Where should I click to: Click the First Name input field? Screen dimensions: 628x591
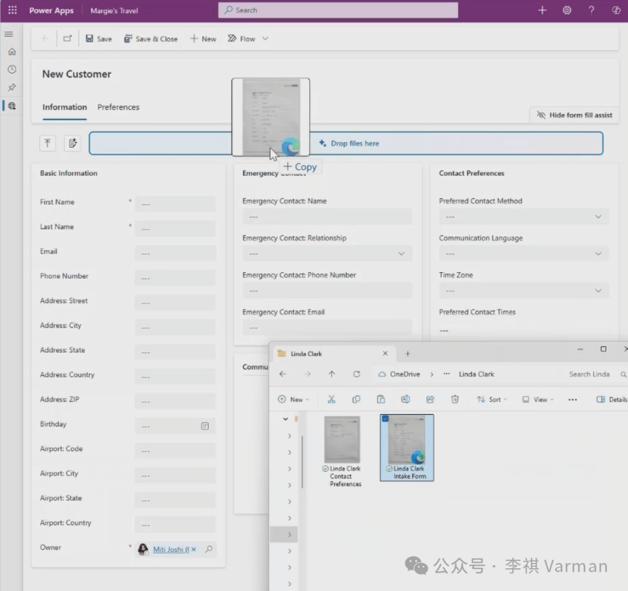click(x=175, y=204)
